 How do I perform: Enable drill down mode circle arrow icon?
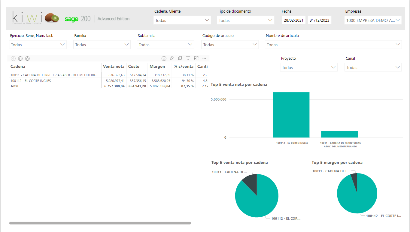(x=164, y=58)
